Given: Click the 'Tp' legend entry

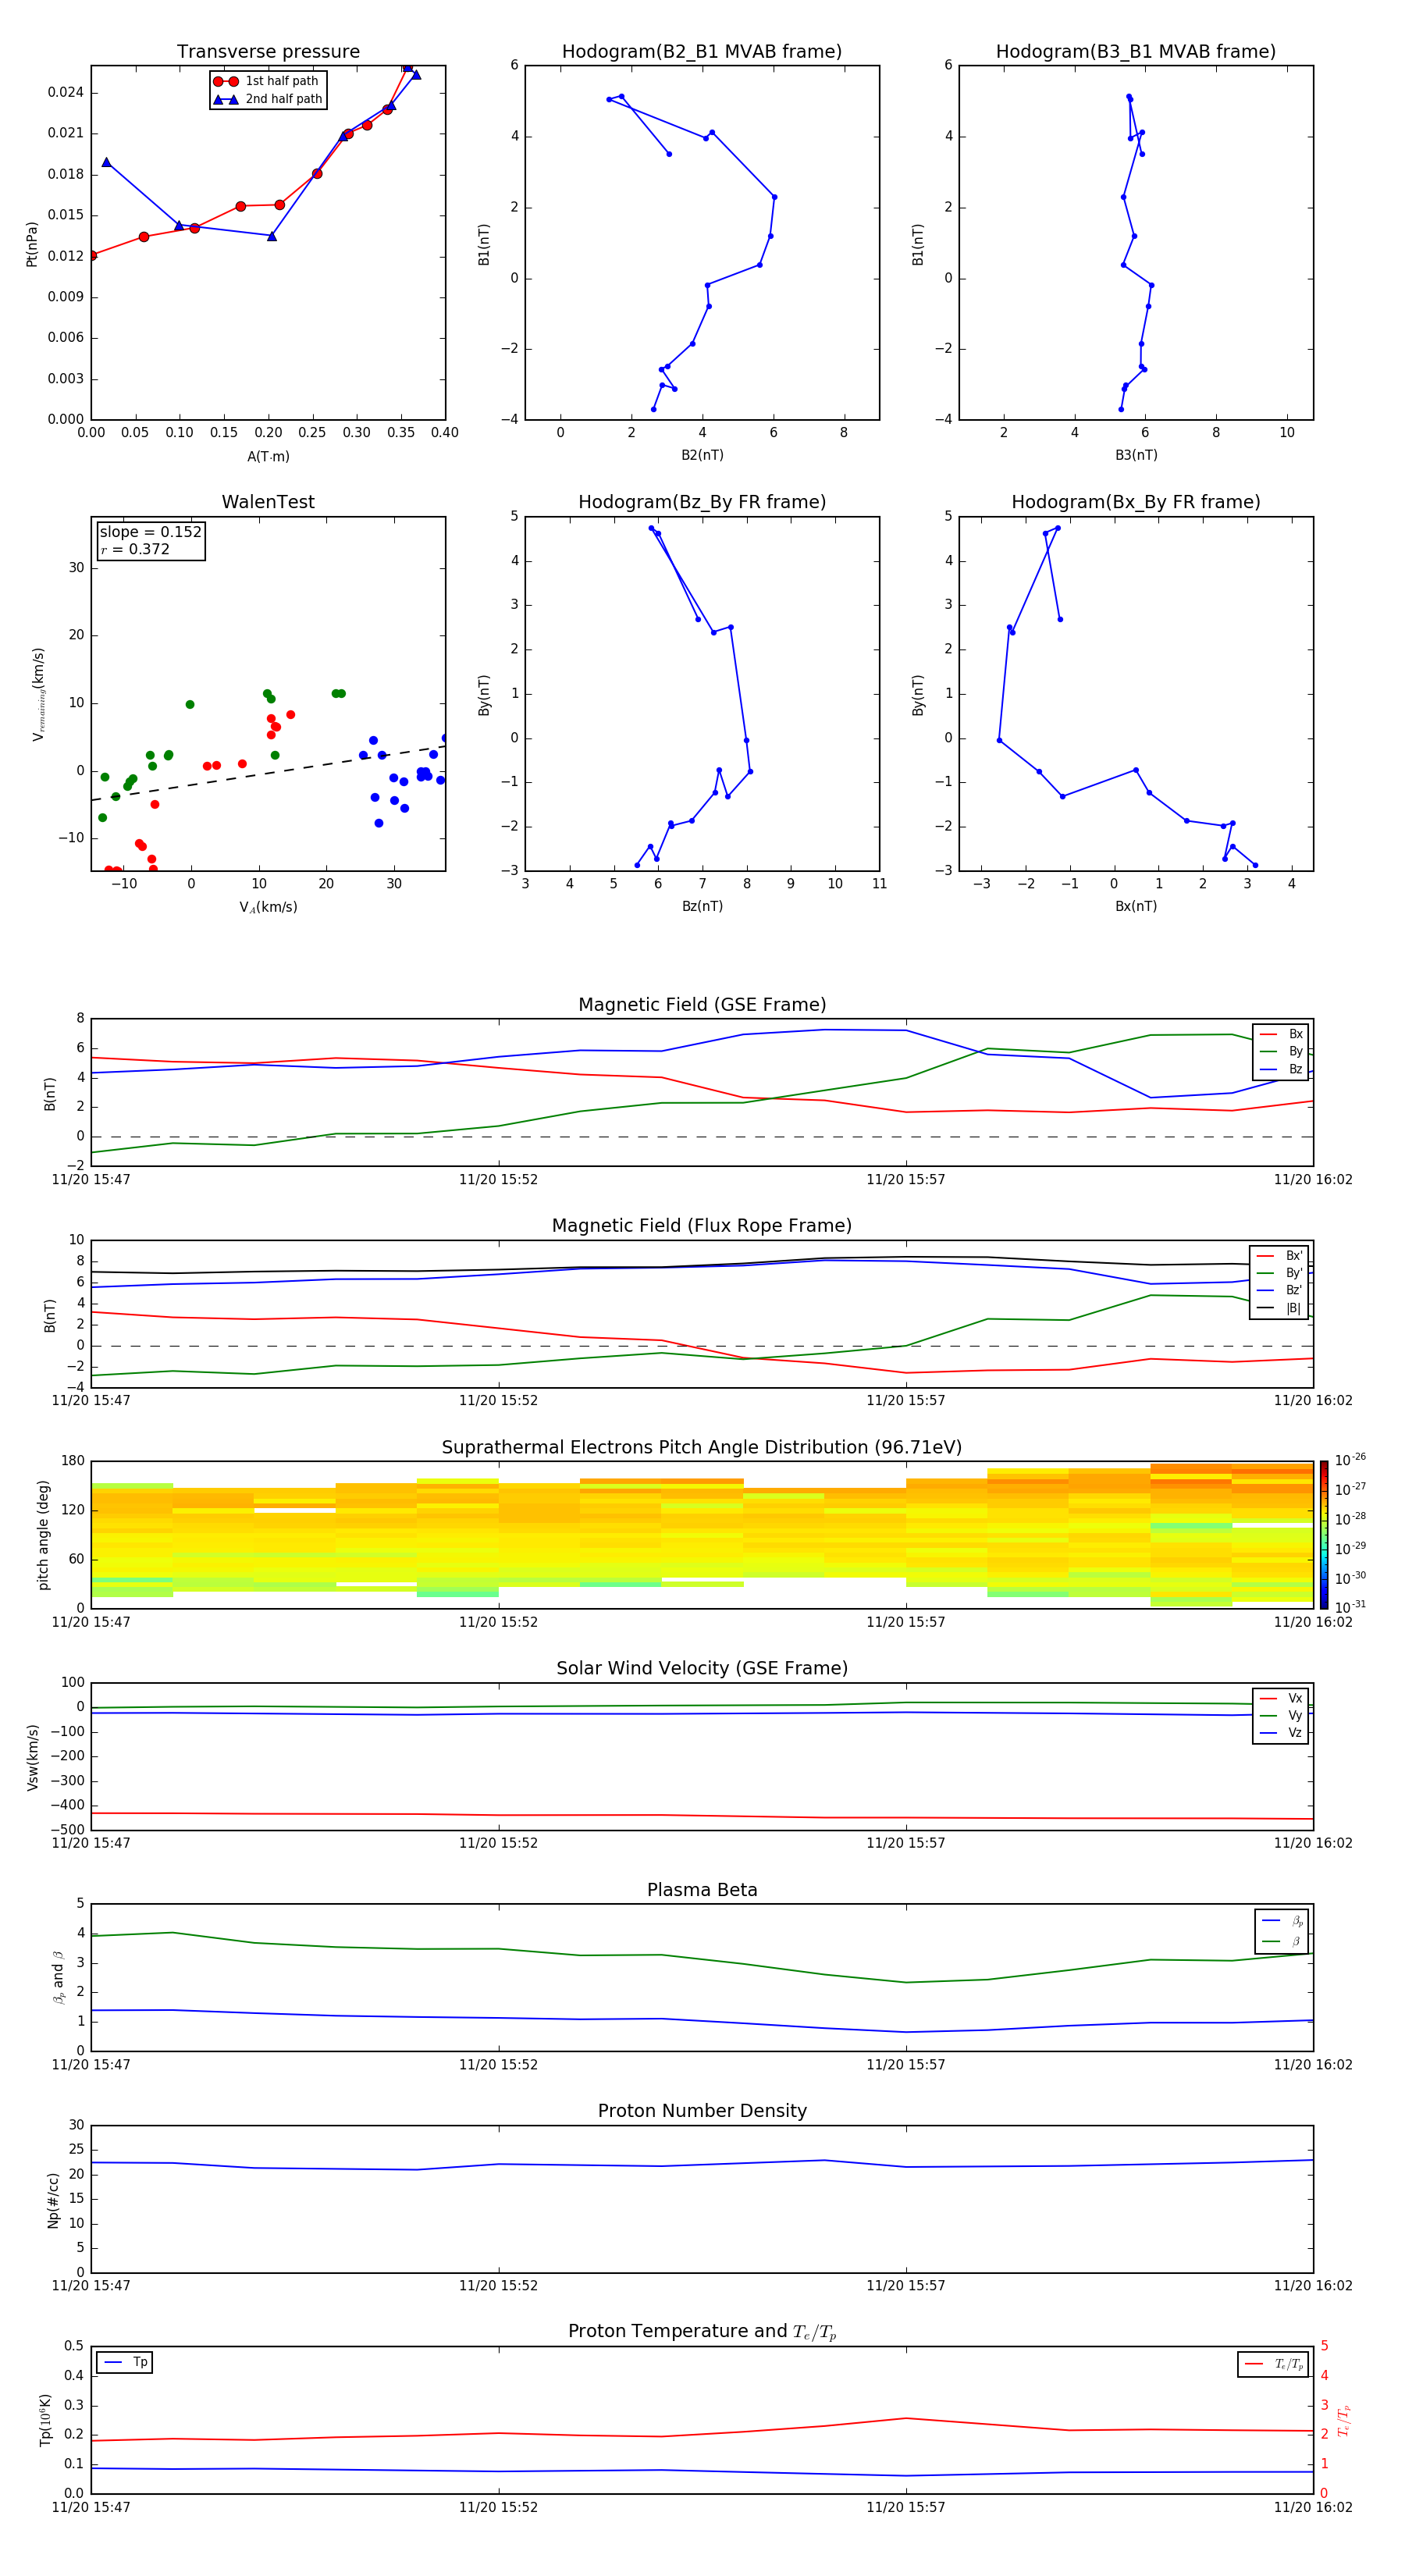Looking at the screenshot, I should point(125,2363).
